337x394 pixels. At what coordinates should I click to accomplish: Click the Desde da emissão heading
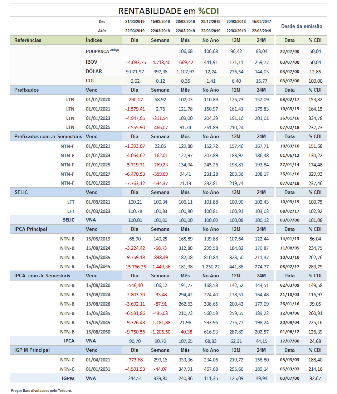pos(302,26)
